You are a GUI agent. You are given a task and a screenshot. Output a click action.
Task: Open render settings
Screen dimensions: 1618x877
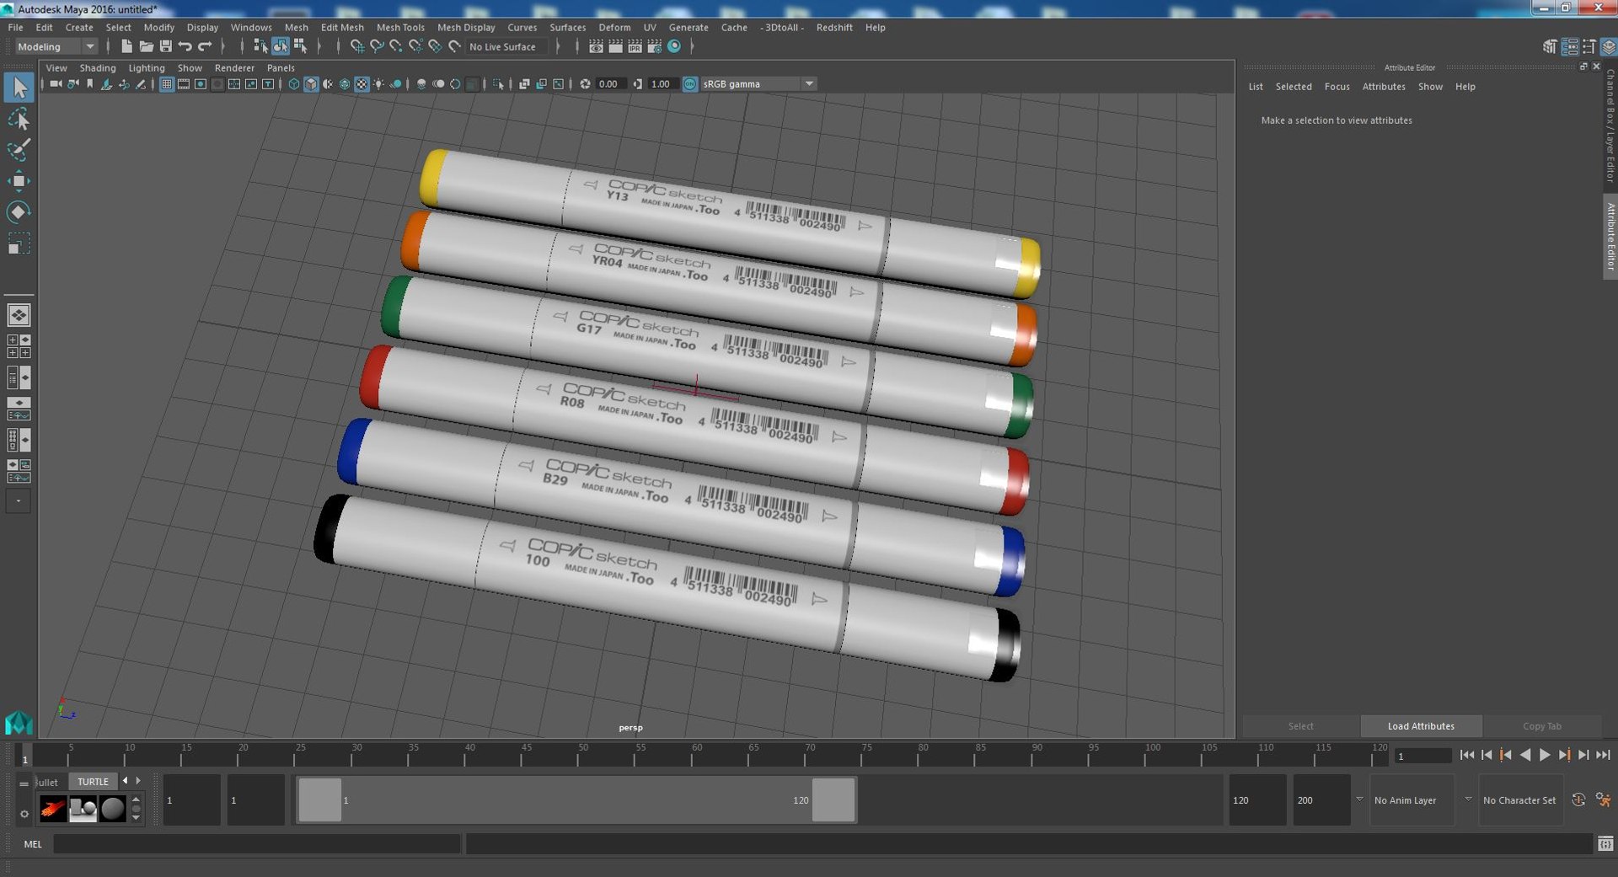click(654, 46)
